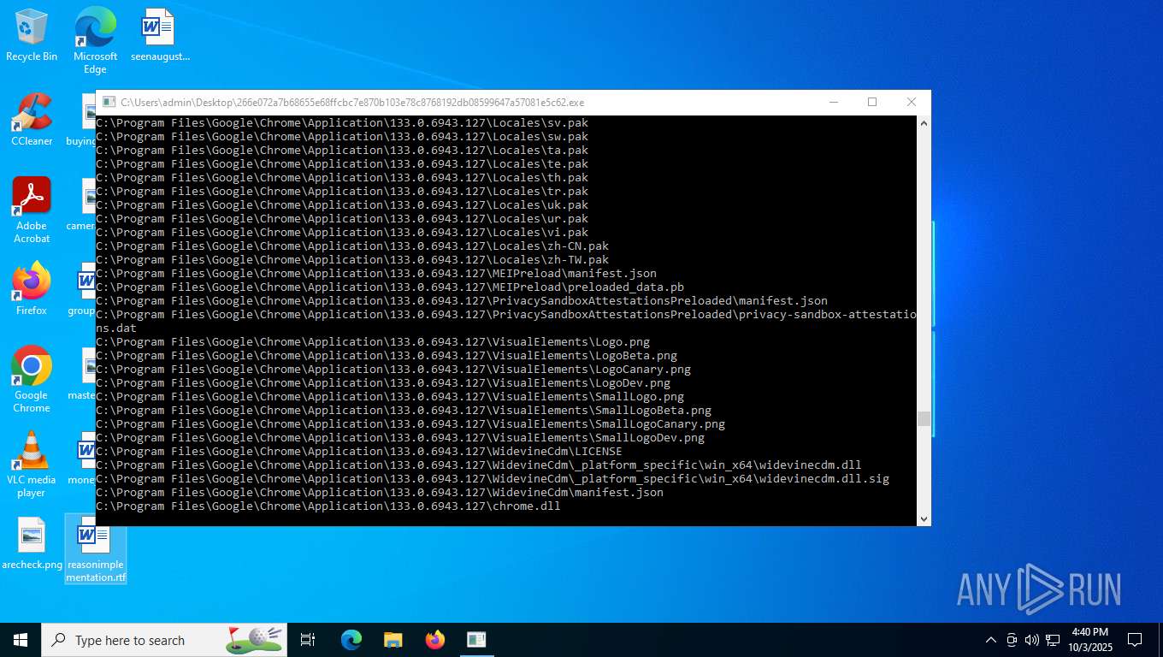Open the CCleaner desktop shortcut

(32, 120)
